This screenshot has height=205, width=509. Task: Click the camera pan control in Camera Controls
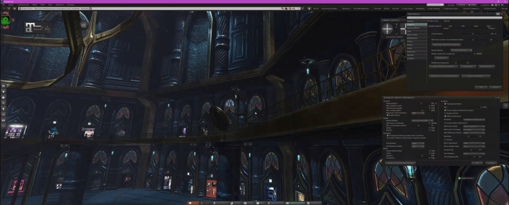[403, 28]
